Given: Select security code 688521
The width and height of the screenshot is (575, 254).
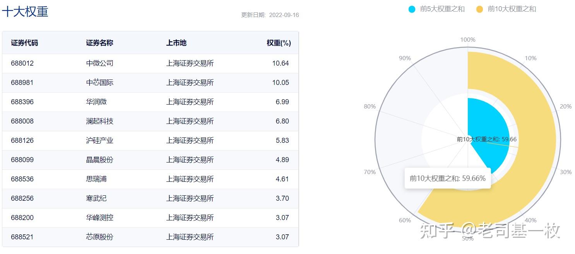Looking at the screenshot, I should click(22, 237).
